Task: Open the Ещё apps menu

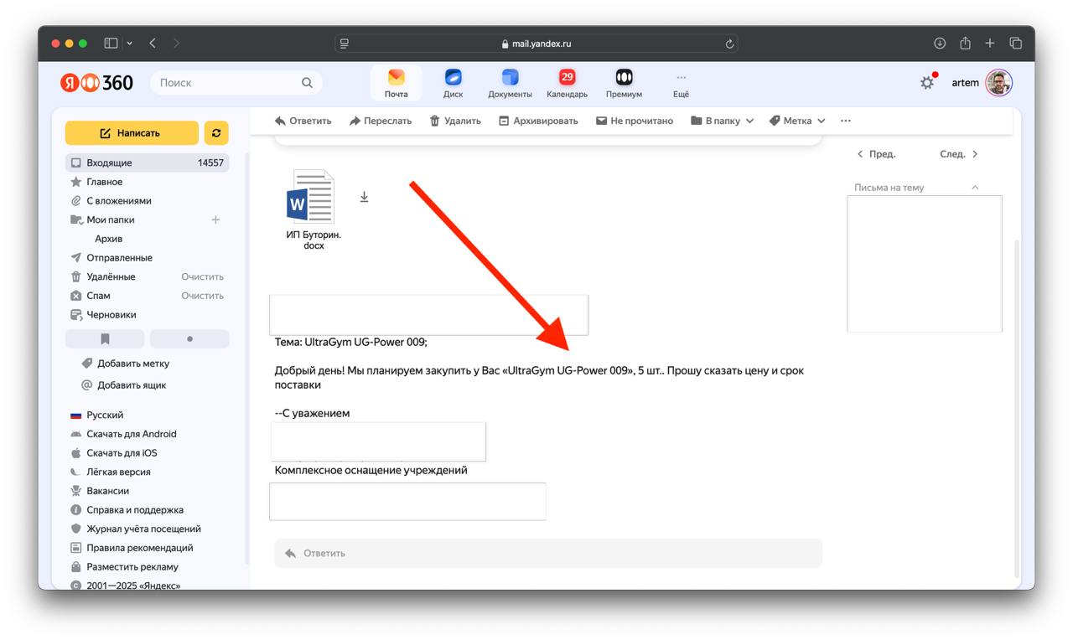Action: coord(681,83)
